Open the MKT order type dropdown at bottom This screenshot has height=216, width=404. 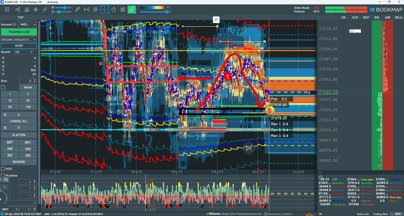point(9,209)
